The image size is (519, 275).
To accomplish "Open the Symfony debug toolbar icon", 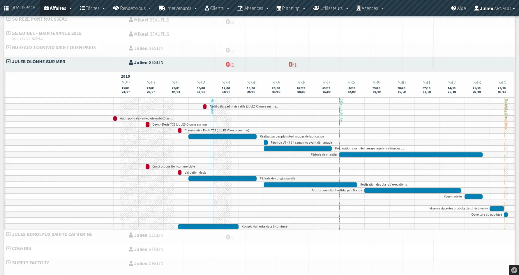I will click(x=514, y=270).
